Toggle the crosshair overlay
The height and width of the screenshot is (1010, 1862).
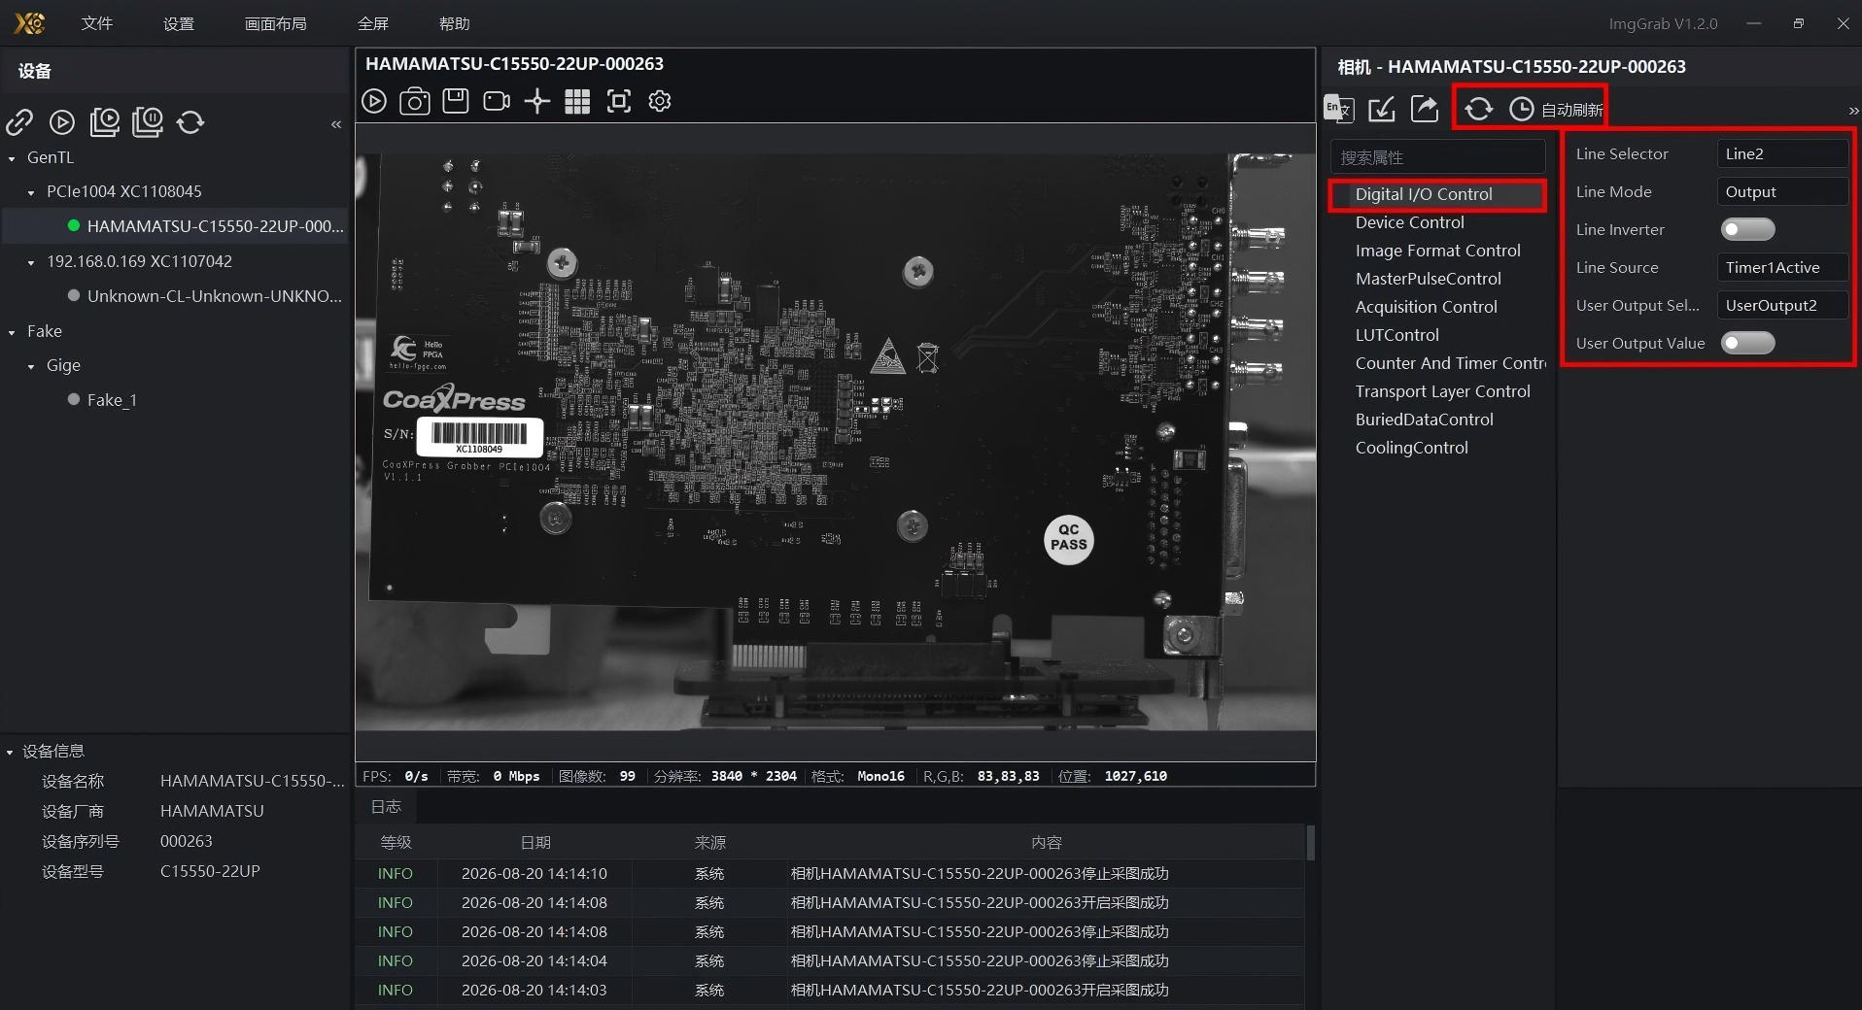click(537, 101)
